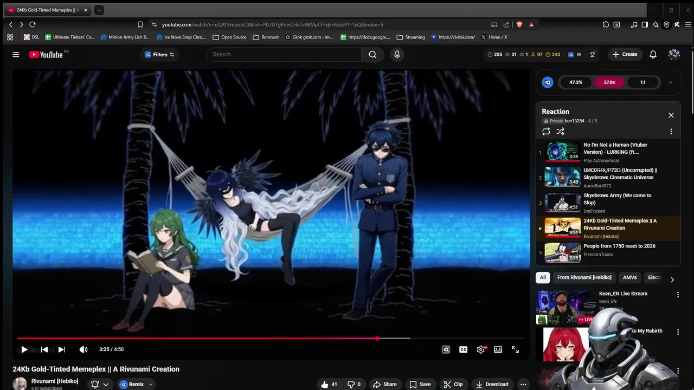Open the Create menu

(625, 54)
